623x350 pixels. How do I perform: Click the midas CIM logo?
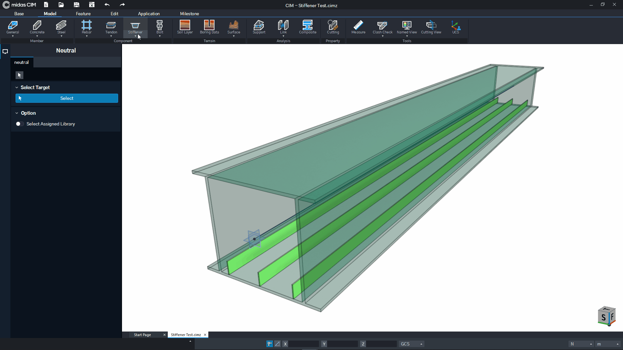tap(19, 5)
